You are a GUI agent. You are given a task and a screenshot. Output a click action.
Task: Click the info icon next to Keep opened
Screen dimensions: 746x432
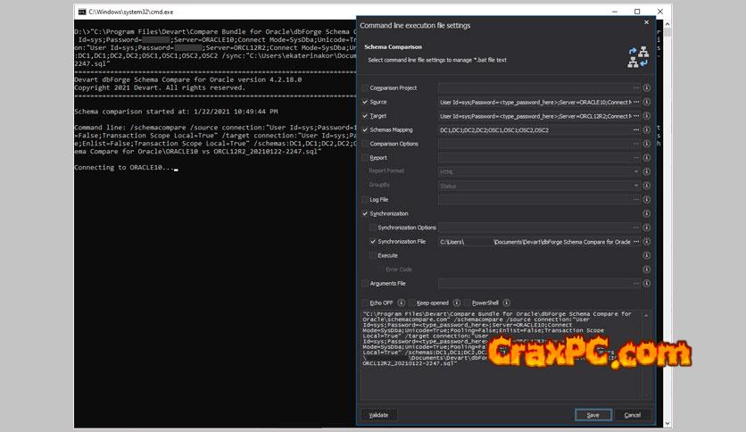456,303
